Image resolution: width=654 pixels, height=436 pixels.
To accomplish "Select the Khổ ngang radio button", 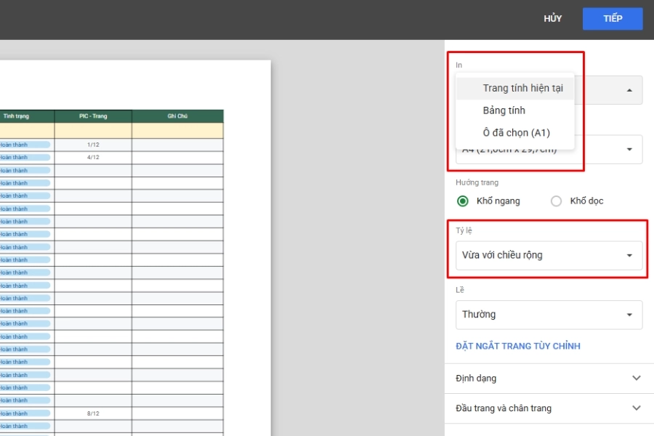I will pos(463,201).
